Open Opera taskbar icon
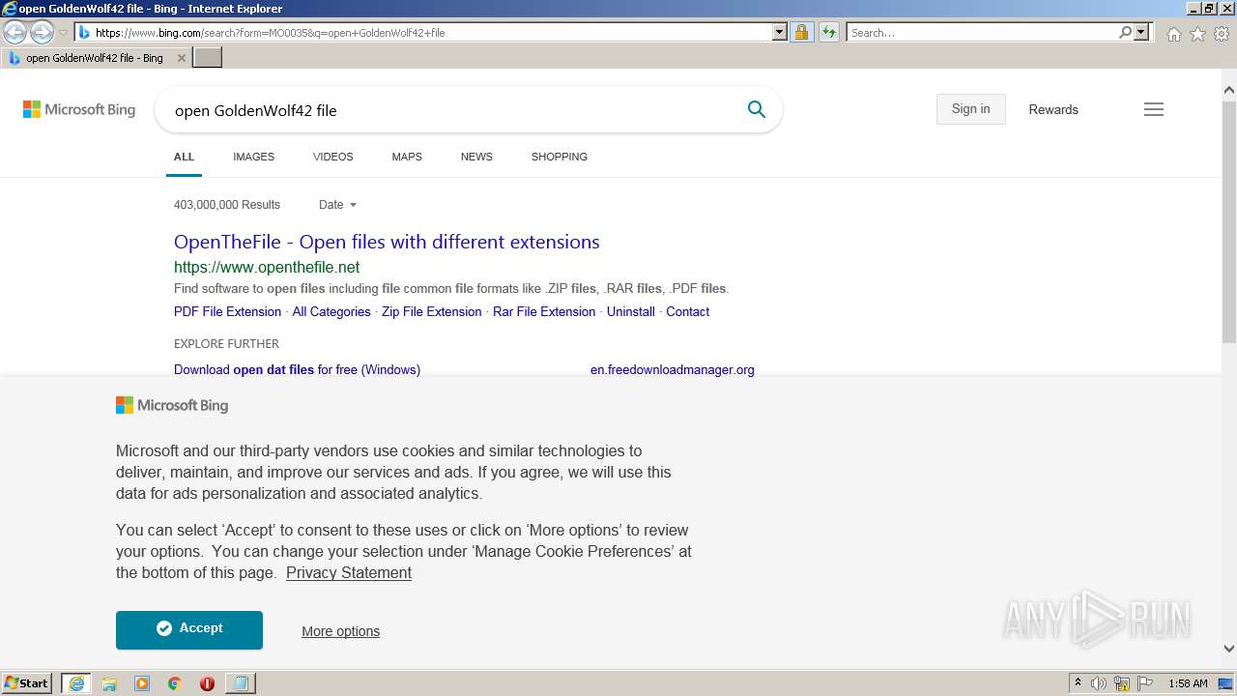Screen dimensions: 1237x696 click(207, 683)
